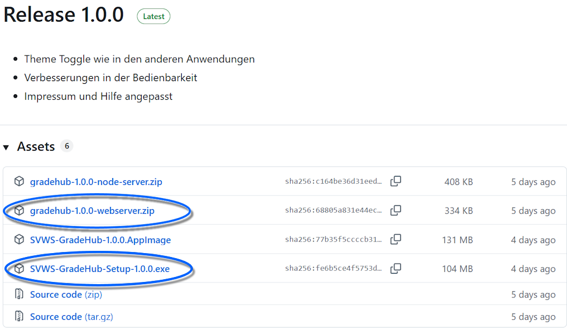The width and height of the screenshot is (567, 328).
Task: Copy sha256 hash of Setup exe
Action: [396, 269]
